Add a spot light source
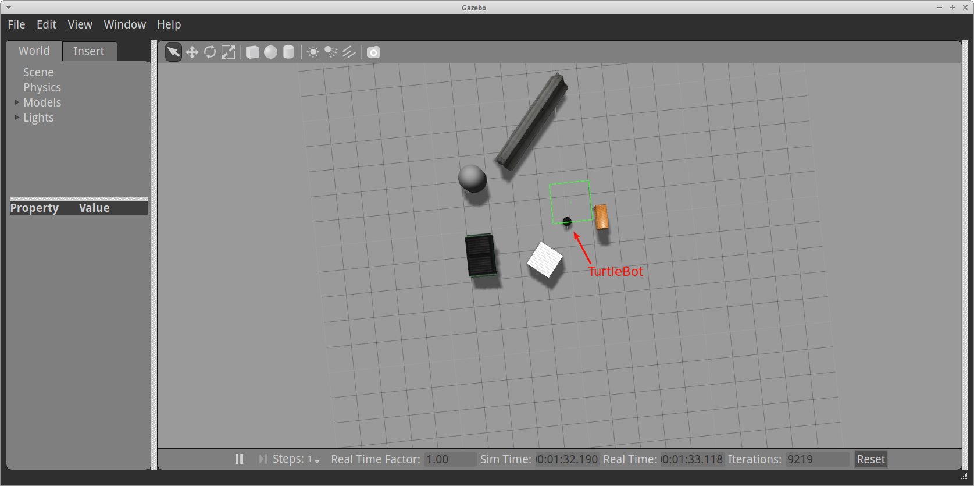 [331, 52]
